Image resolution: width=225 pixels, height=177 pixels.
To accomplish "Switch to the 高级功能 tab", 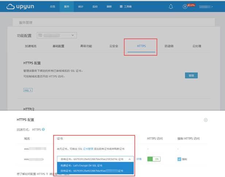I will click(86, 46).
